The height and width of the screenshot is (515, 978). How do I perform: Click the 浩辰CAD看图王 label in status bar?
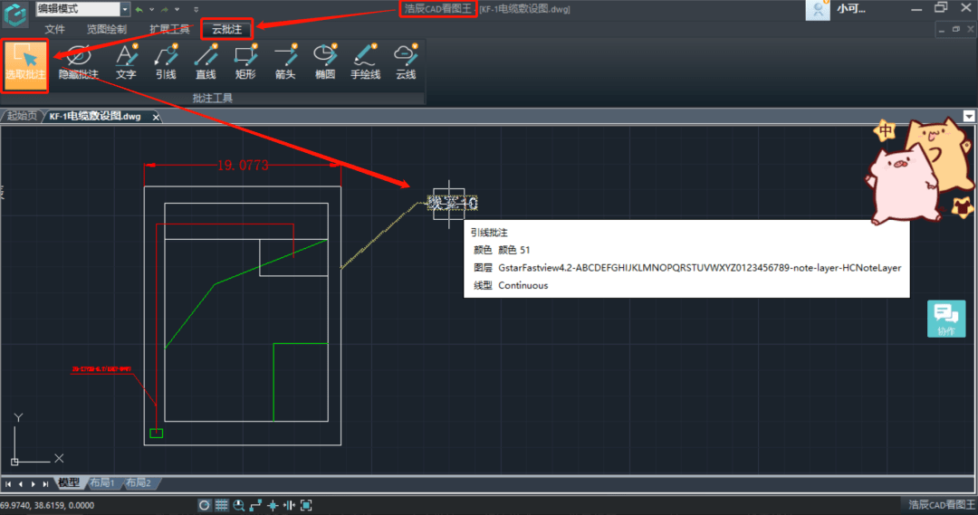click(942, 504)
